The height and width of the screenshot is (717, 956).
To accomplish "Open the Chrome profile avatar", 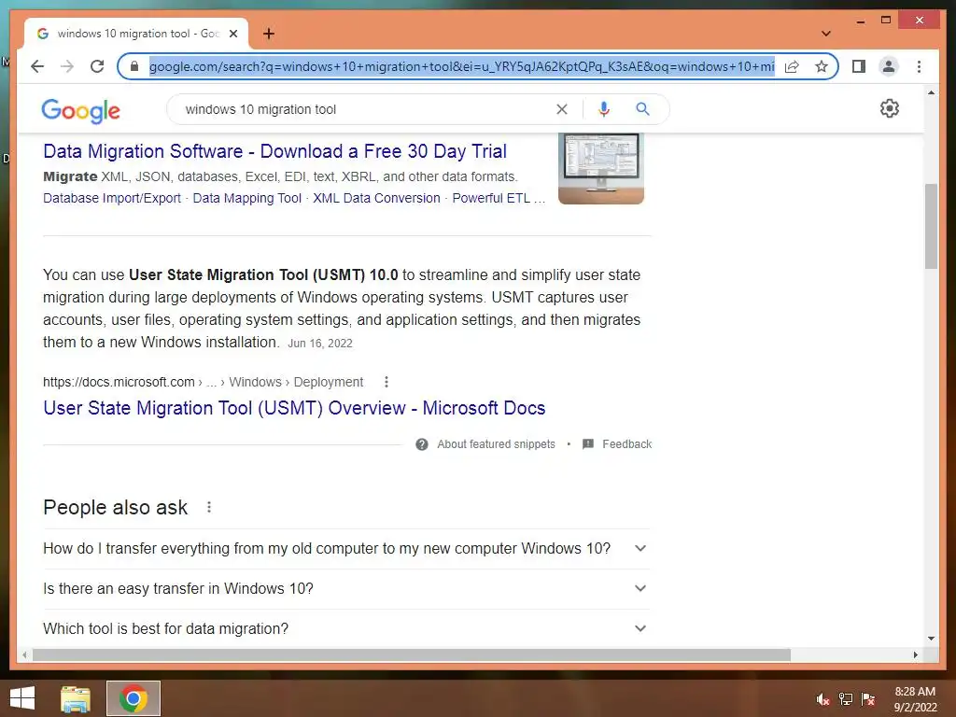I will [x=889, y=66].
